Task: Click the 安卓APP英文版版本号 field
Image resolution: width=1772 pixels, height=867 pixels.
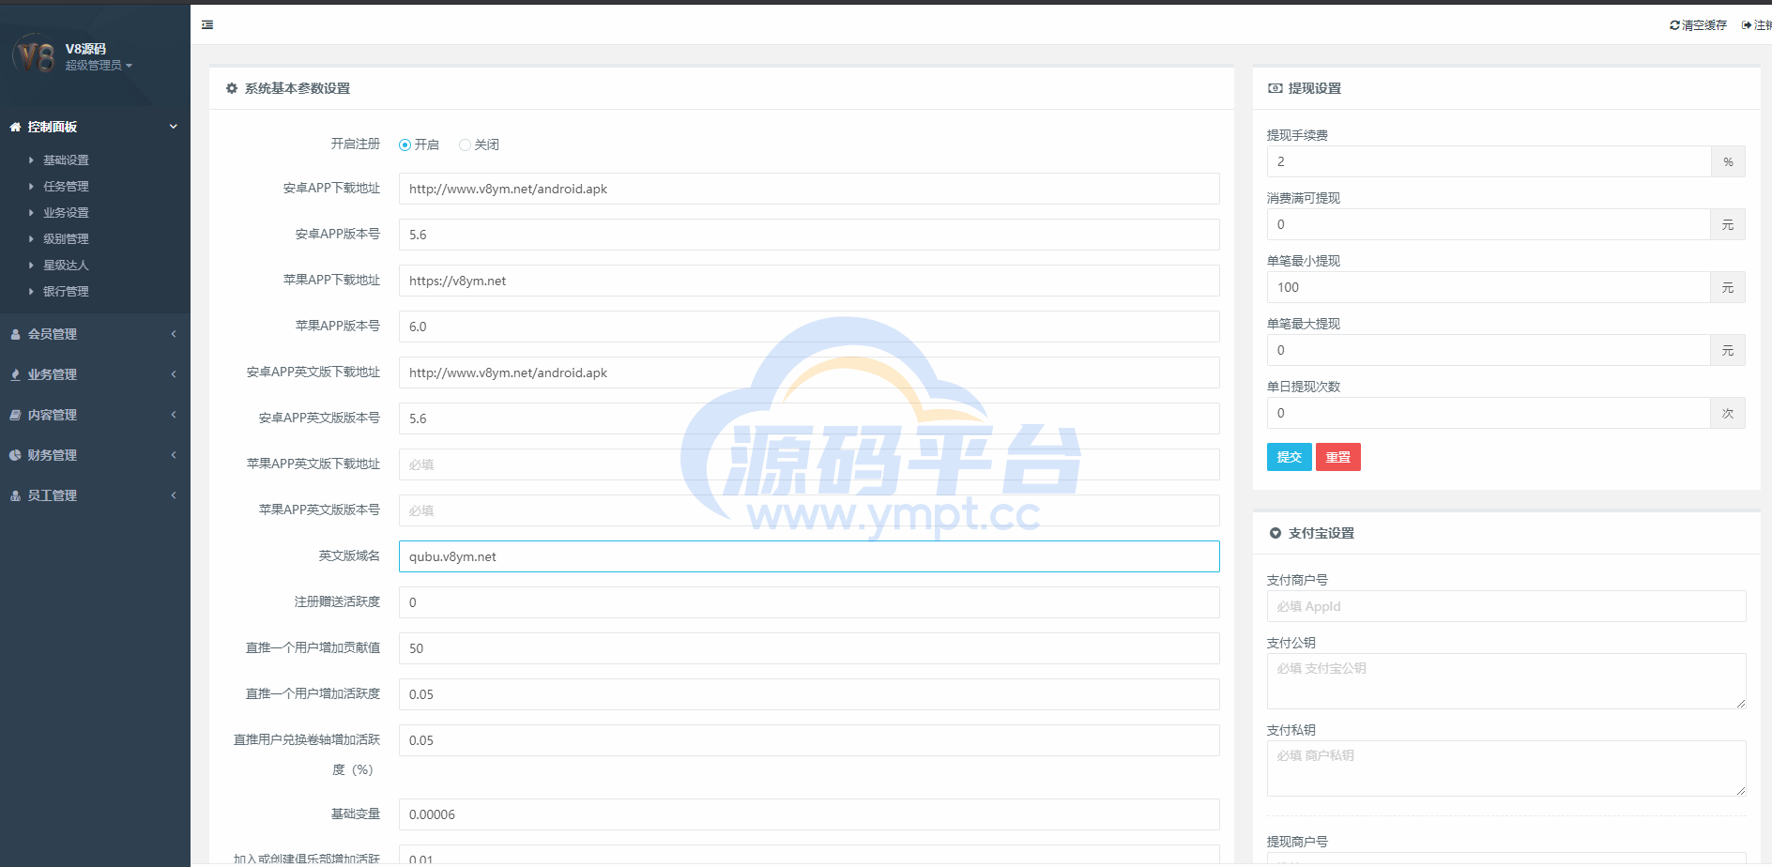Action: click(809, 418)
